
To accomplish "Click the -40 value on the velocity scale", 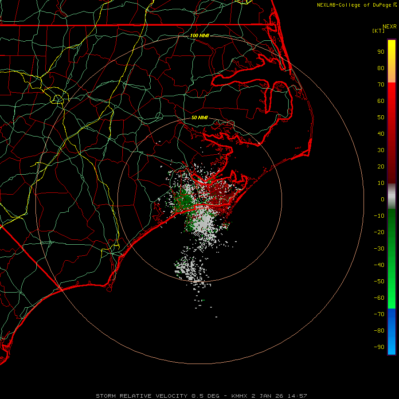I will click(379, 265).
